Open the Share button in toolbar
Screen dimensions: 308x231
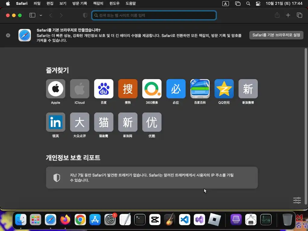tap(277, 15)
